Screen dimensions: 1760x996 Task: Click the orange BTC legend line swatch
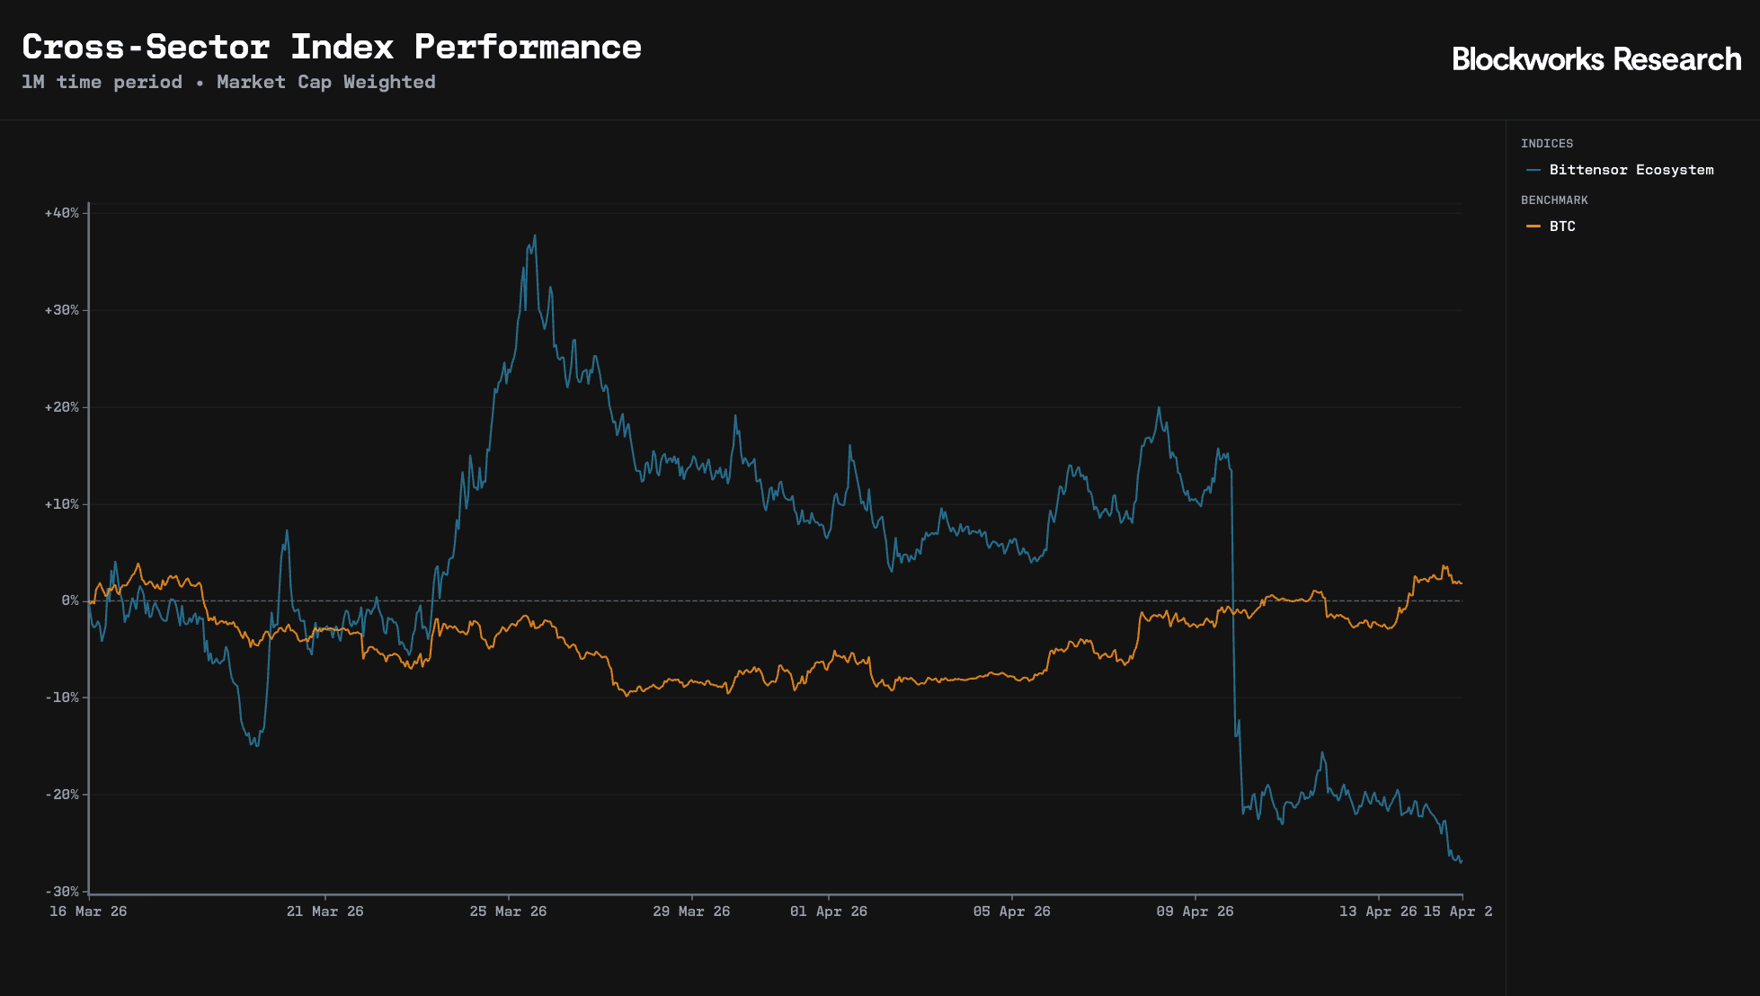[1533, 227]
